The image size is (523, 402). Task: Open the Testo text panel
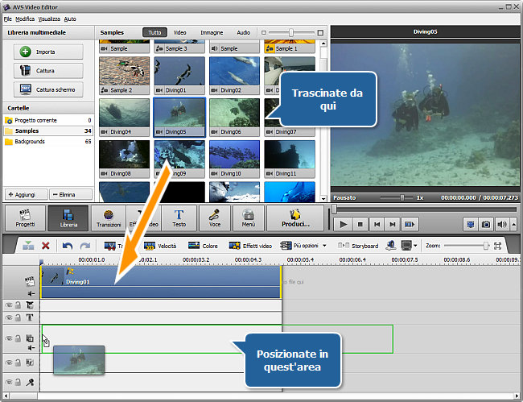(179, 218)
